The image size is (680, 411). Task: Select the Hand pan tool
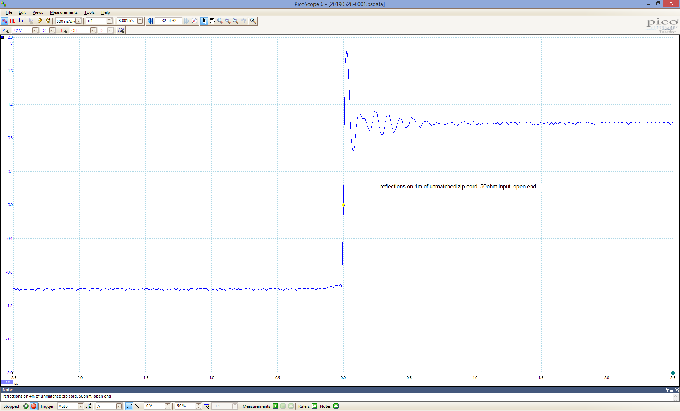[x=212, y=21]
